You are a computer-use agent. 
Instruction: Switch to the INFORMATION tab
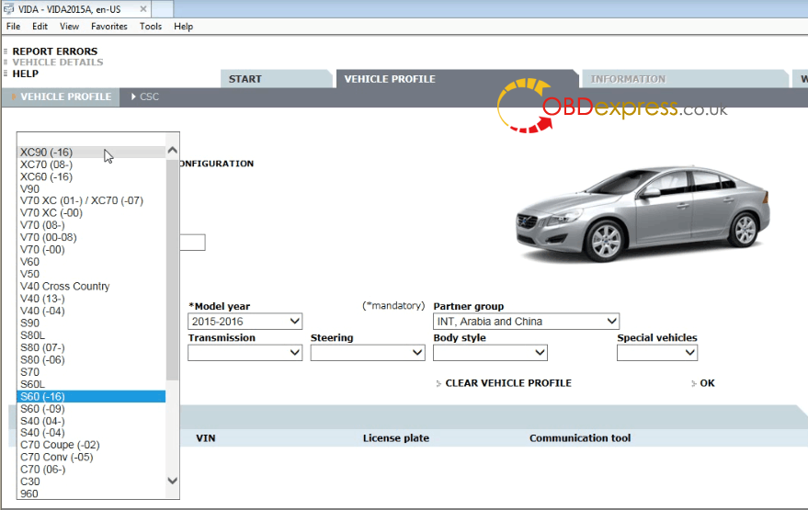[684, 79]
